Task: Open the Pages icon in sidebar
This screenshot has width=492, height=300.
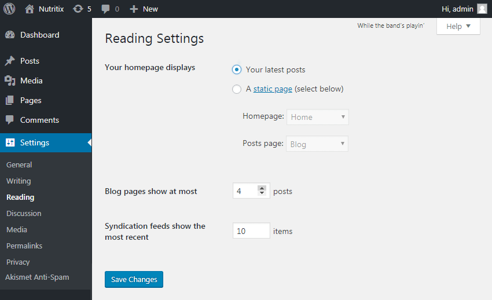Action: coord(10,100)
